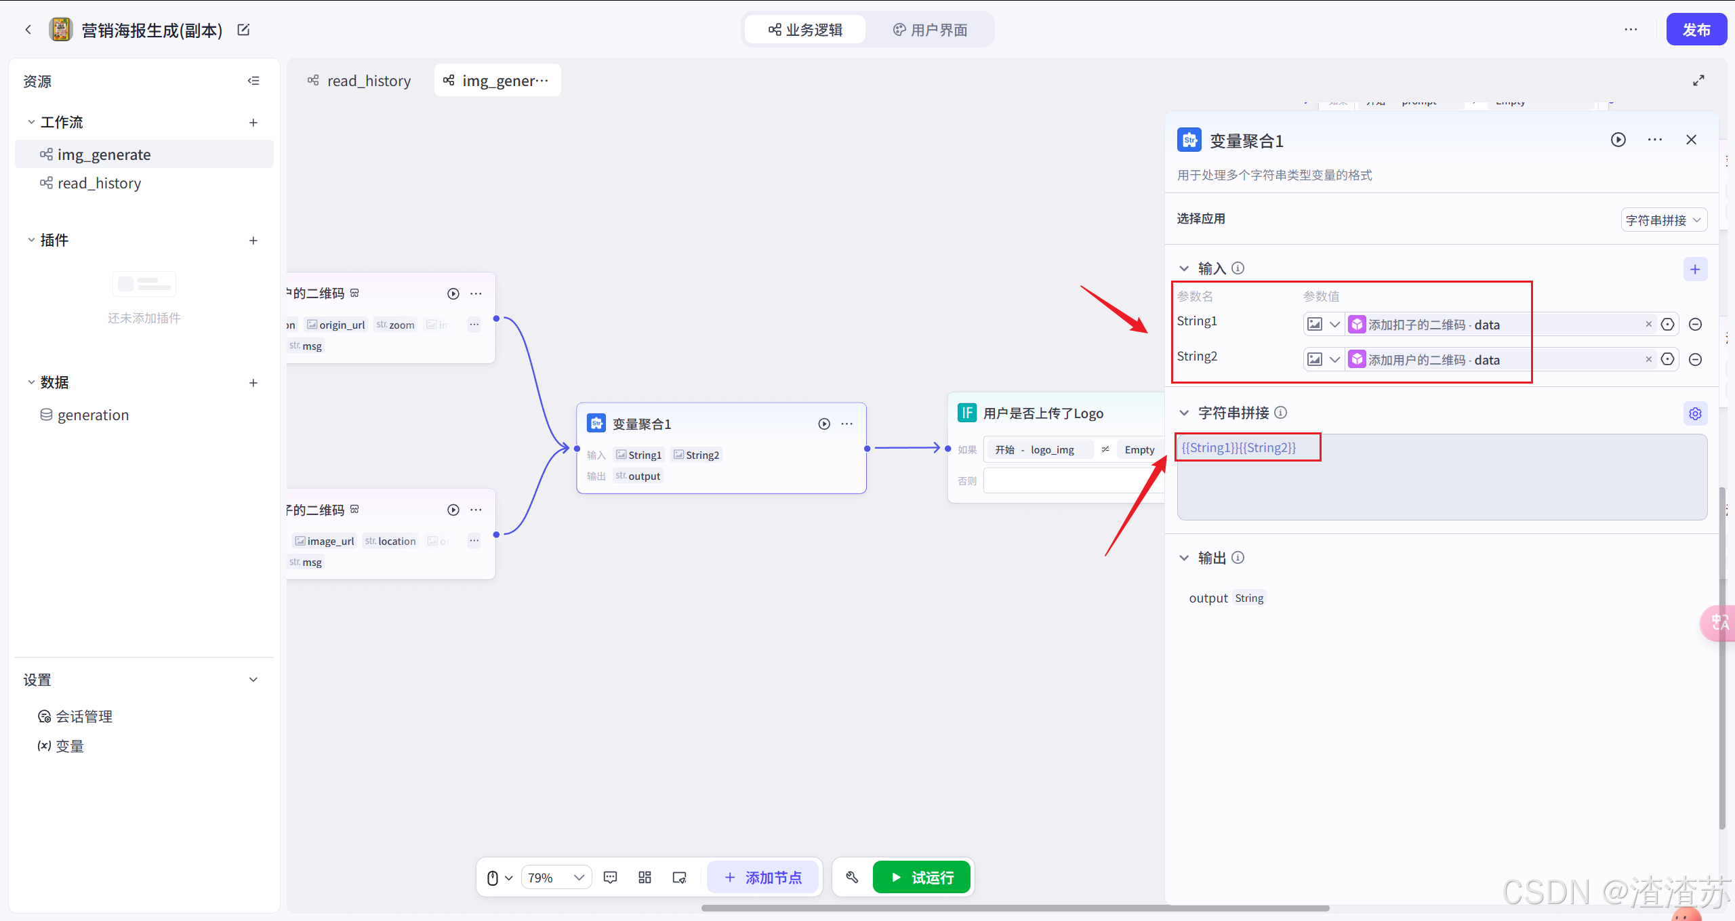Open the read_history workflow tab
Screen dimensions: 1735x921
point(360,81)
